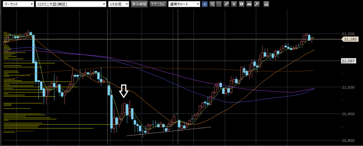This screenshot has height=146, width=363.
Task: Open the info icon
Action: click(241, 4)
